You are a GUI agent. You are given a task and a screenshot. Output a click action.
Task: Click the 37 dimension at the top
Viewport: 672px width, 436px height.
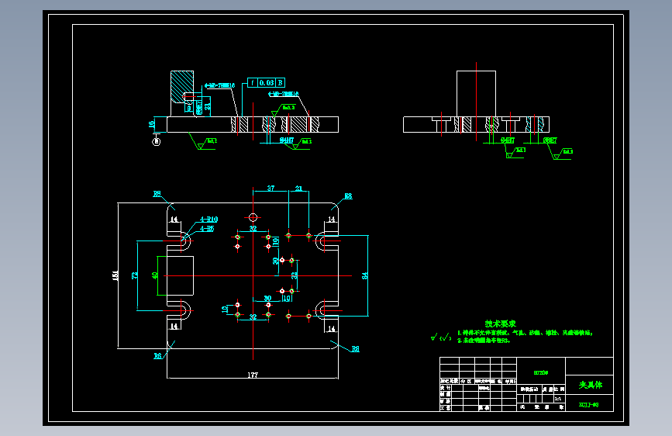[x=271, y=188]
